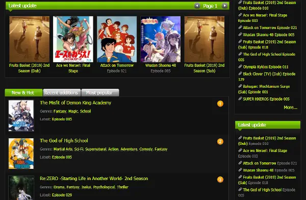Go to the previous page of Latest update
306x200 pixels.
(197, 6)
